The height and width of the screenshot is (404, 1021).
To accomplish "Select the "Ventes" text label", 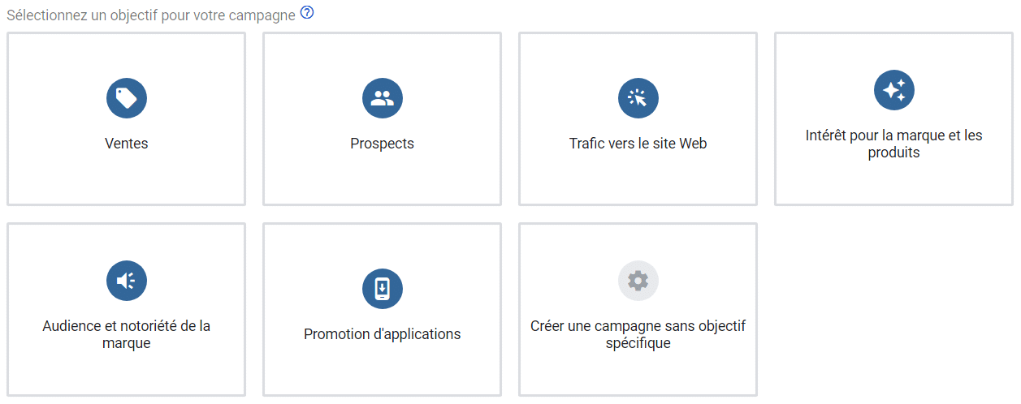I will [126, 144].
